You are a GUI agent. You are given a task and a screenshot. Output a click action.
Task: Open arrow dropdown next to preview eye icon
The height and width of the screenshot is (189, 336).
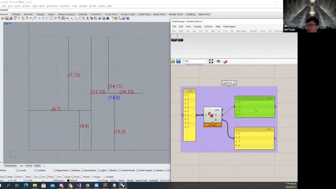click(x=222, y=61)
